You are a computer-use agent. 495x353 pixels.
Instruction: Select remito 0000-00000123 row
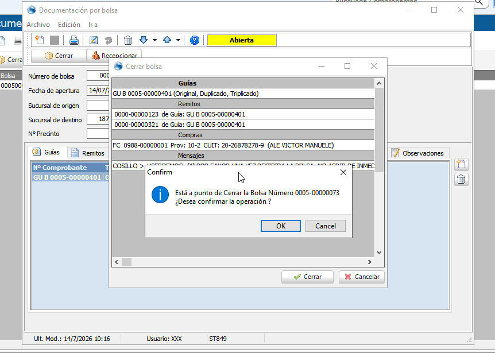click(x=243, y=114)
